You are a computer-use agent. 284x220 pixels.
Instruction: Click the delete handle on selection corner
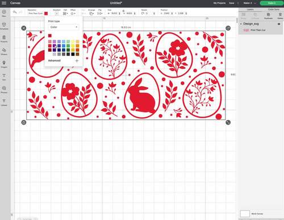point(24,28)
